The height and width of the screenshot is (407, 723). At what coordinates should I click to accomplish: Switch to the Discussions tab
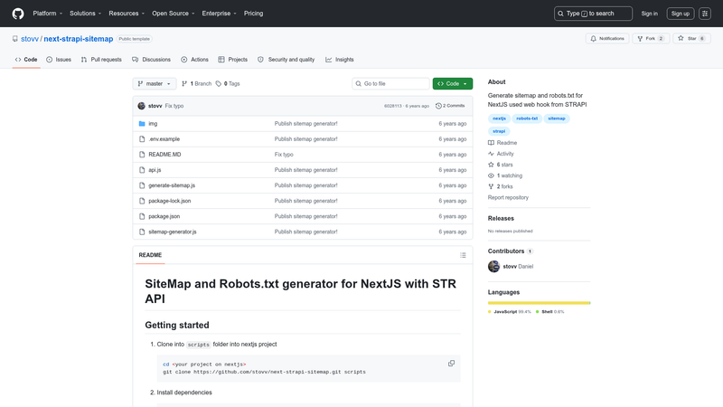pos(151,60)
